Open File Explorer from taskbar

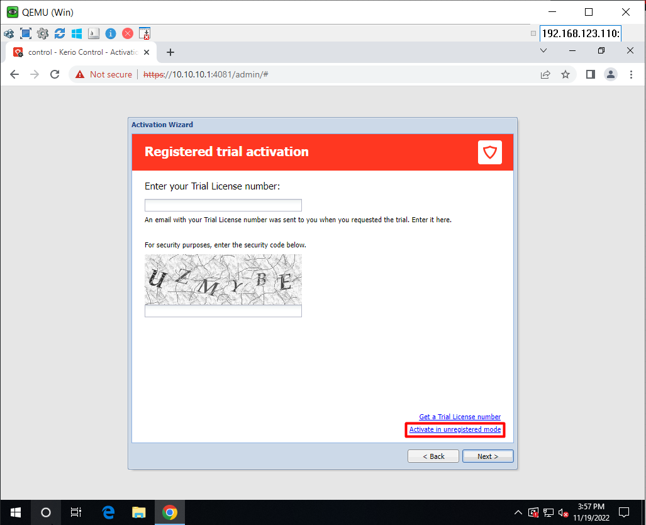[x=139, y=512]
